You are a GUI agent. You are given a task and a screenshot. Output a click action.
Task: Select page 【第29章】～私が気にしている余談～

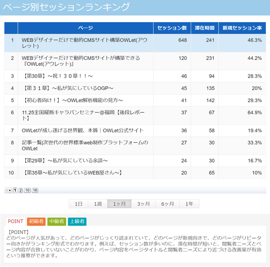65,161
